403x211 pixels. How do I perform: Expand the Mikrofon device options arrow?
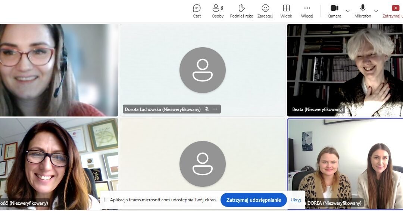pos(376,11)
